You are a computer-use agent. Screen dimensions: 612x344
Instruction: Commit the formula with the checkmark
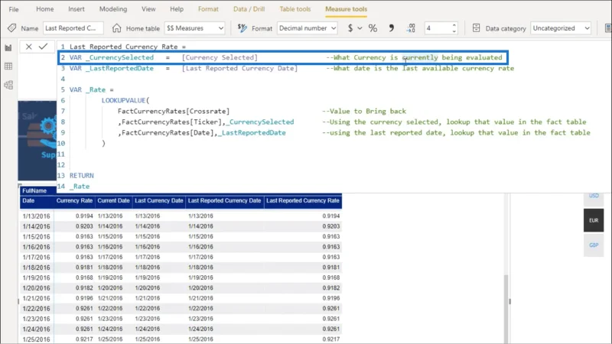point(44,47)
